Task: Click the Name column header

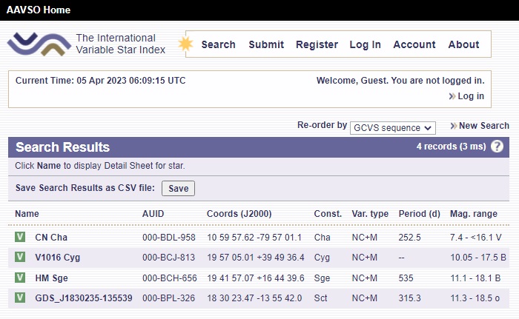Action: (27, 214)
